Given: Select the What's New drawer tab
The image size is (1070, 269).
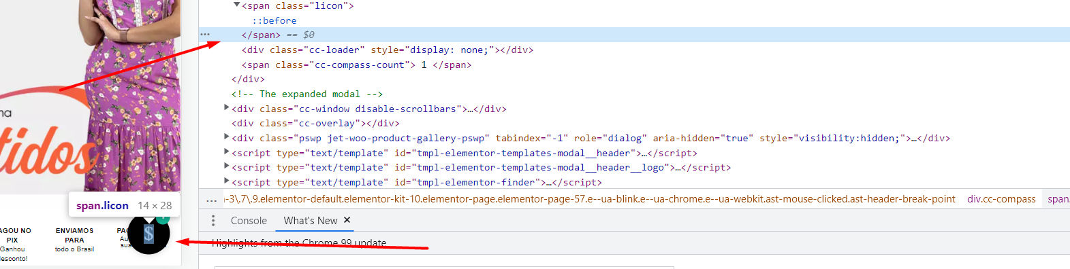Looking at the screenshot, I should 311,221.
